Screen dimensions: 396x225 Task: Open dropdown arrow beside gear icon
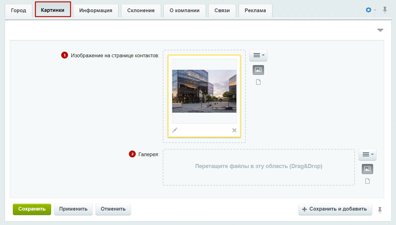(375, 10)
